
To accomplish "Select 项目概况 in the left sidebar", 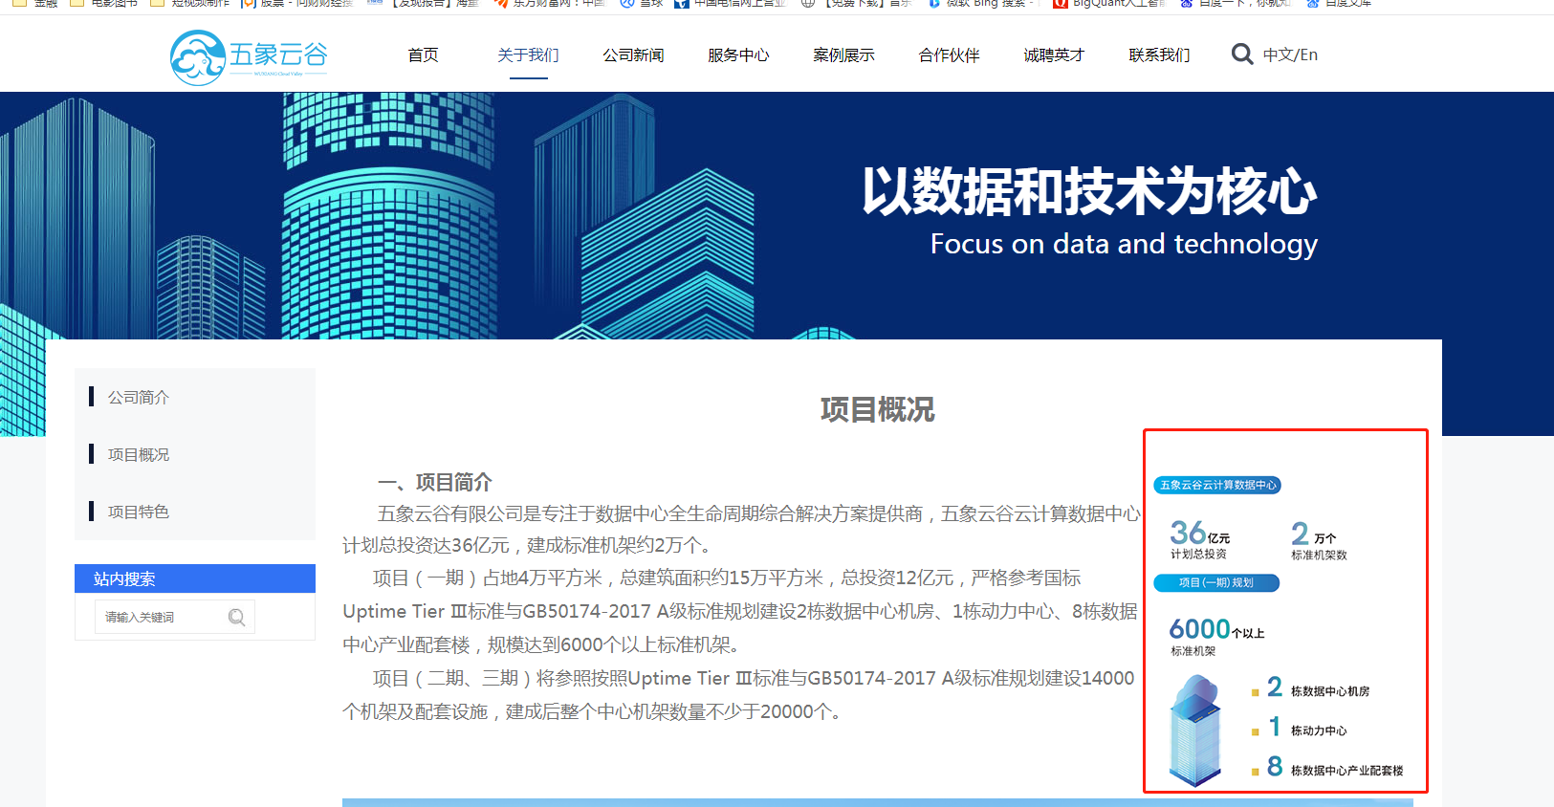I will (139, 454).
